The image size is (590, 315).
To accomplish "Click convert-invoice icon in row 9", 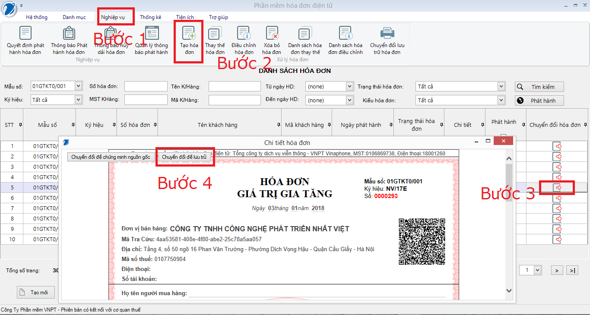I will (x=558, y=229).
